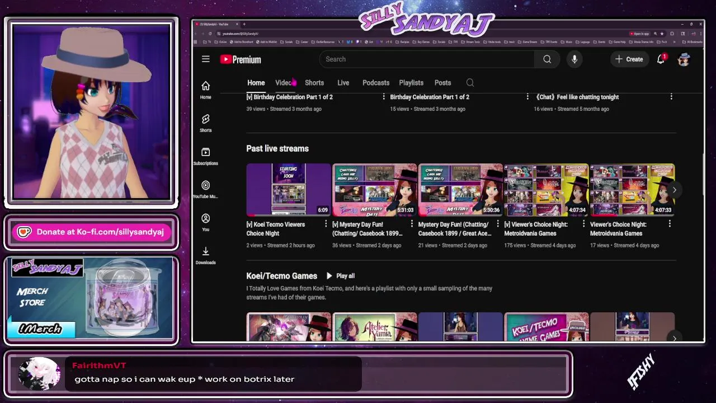Open the You page in sidebar
The image size is (716, 403).
pos(205,222)
